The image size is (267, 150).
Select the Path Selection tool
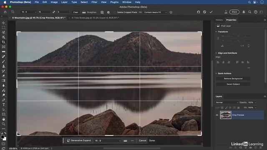tap(3, 110)
